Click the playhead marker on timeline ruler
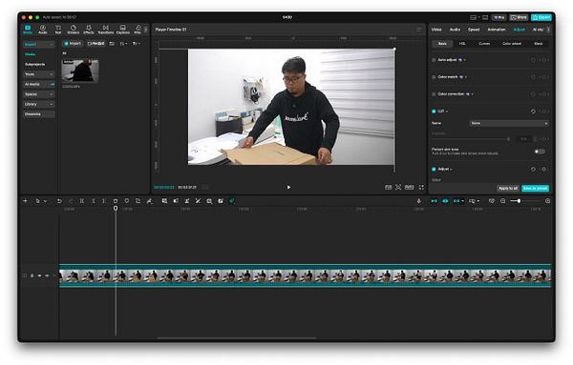 pyautogui.click(x=116, y=208)
